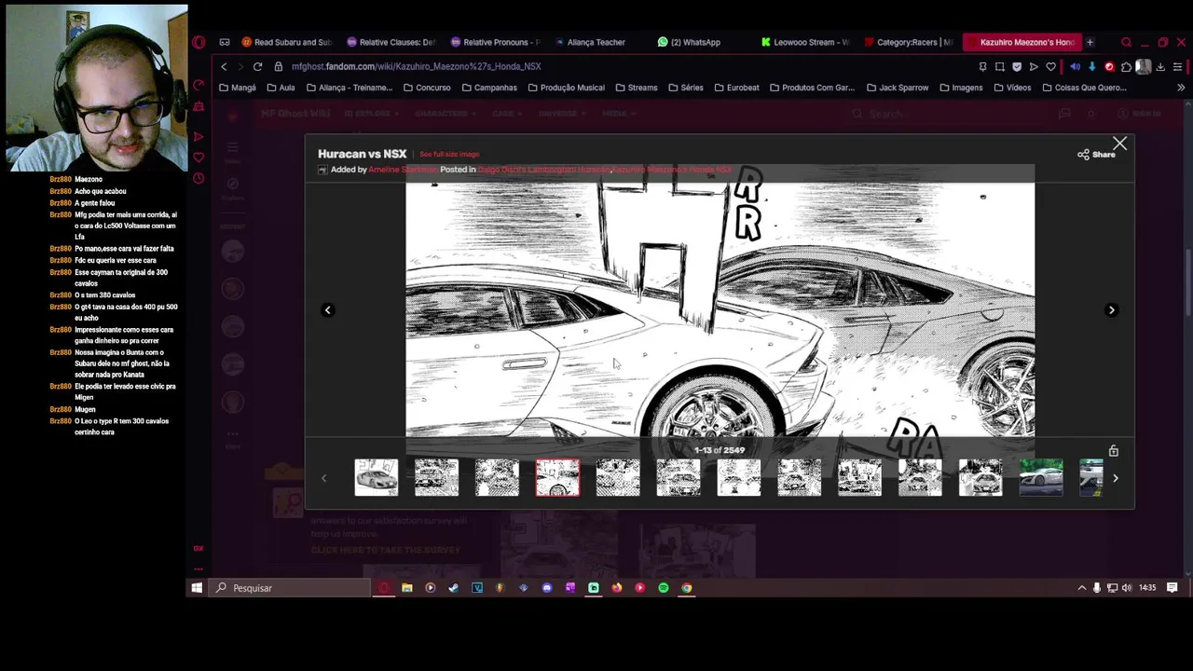Viewport: 1193px width, 671px height.
Task: Open the browser tab search icon
Action: [x=1126, y=42]
